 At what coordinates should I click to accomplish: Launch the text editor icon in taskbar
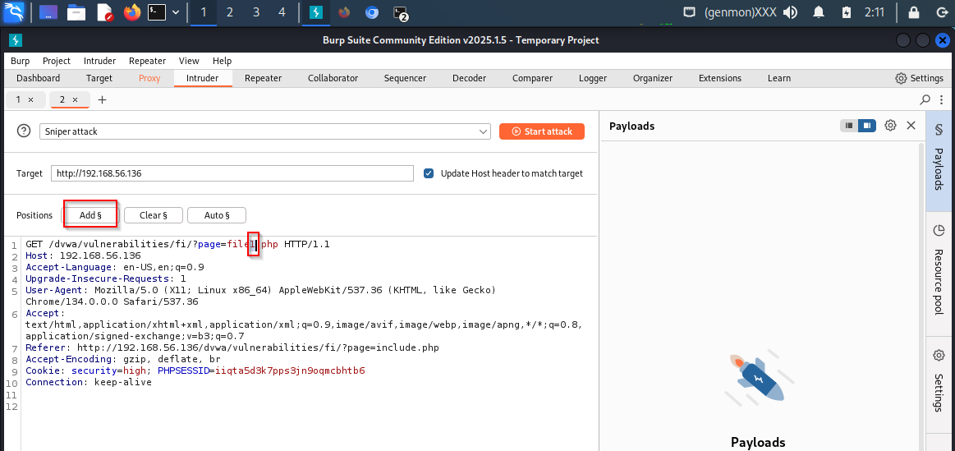pyautogui.click(x=104, y=12)
